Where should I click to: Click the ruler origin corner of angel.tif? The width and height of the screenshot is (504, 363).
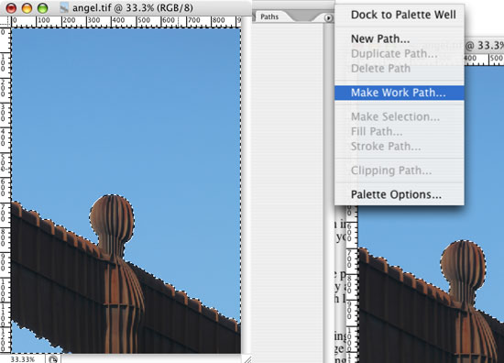pyautogui.click(x=5, y=22)
